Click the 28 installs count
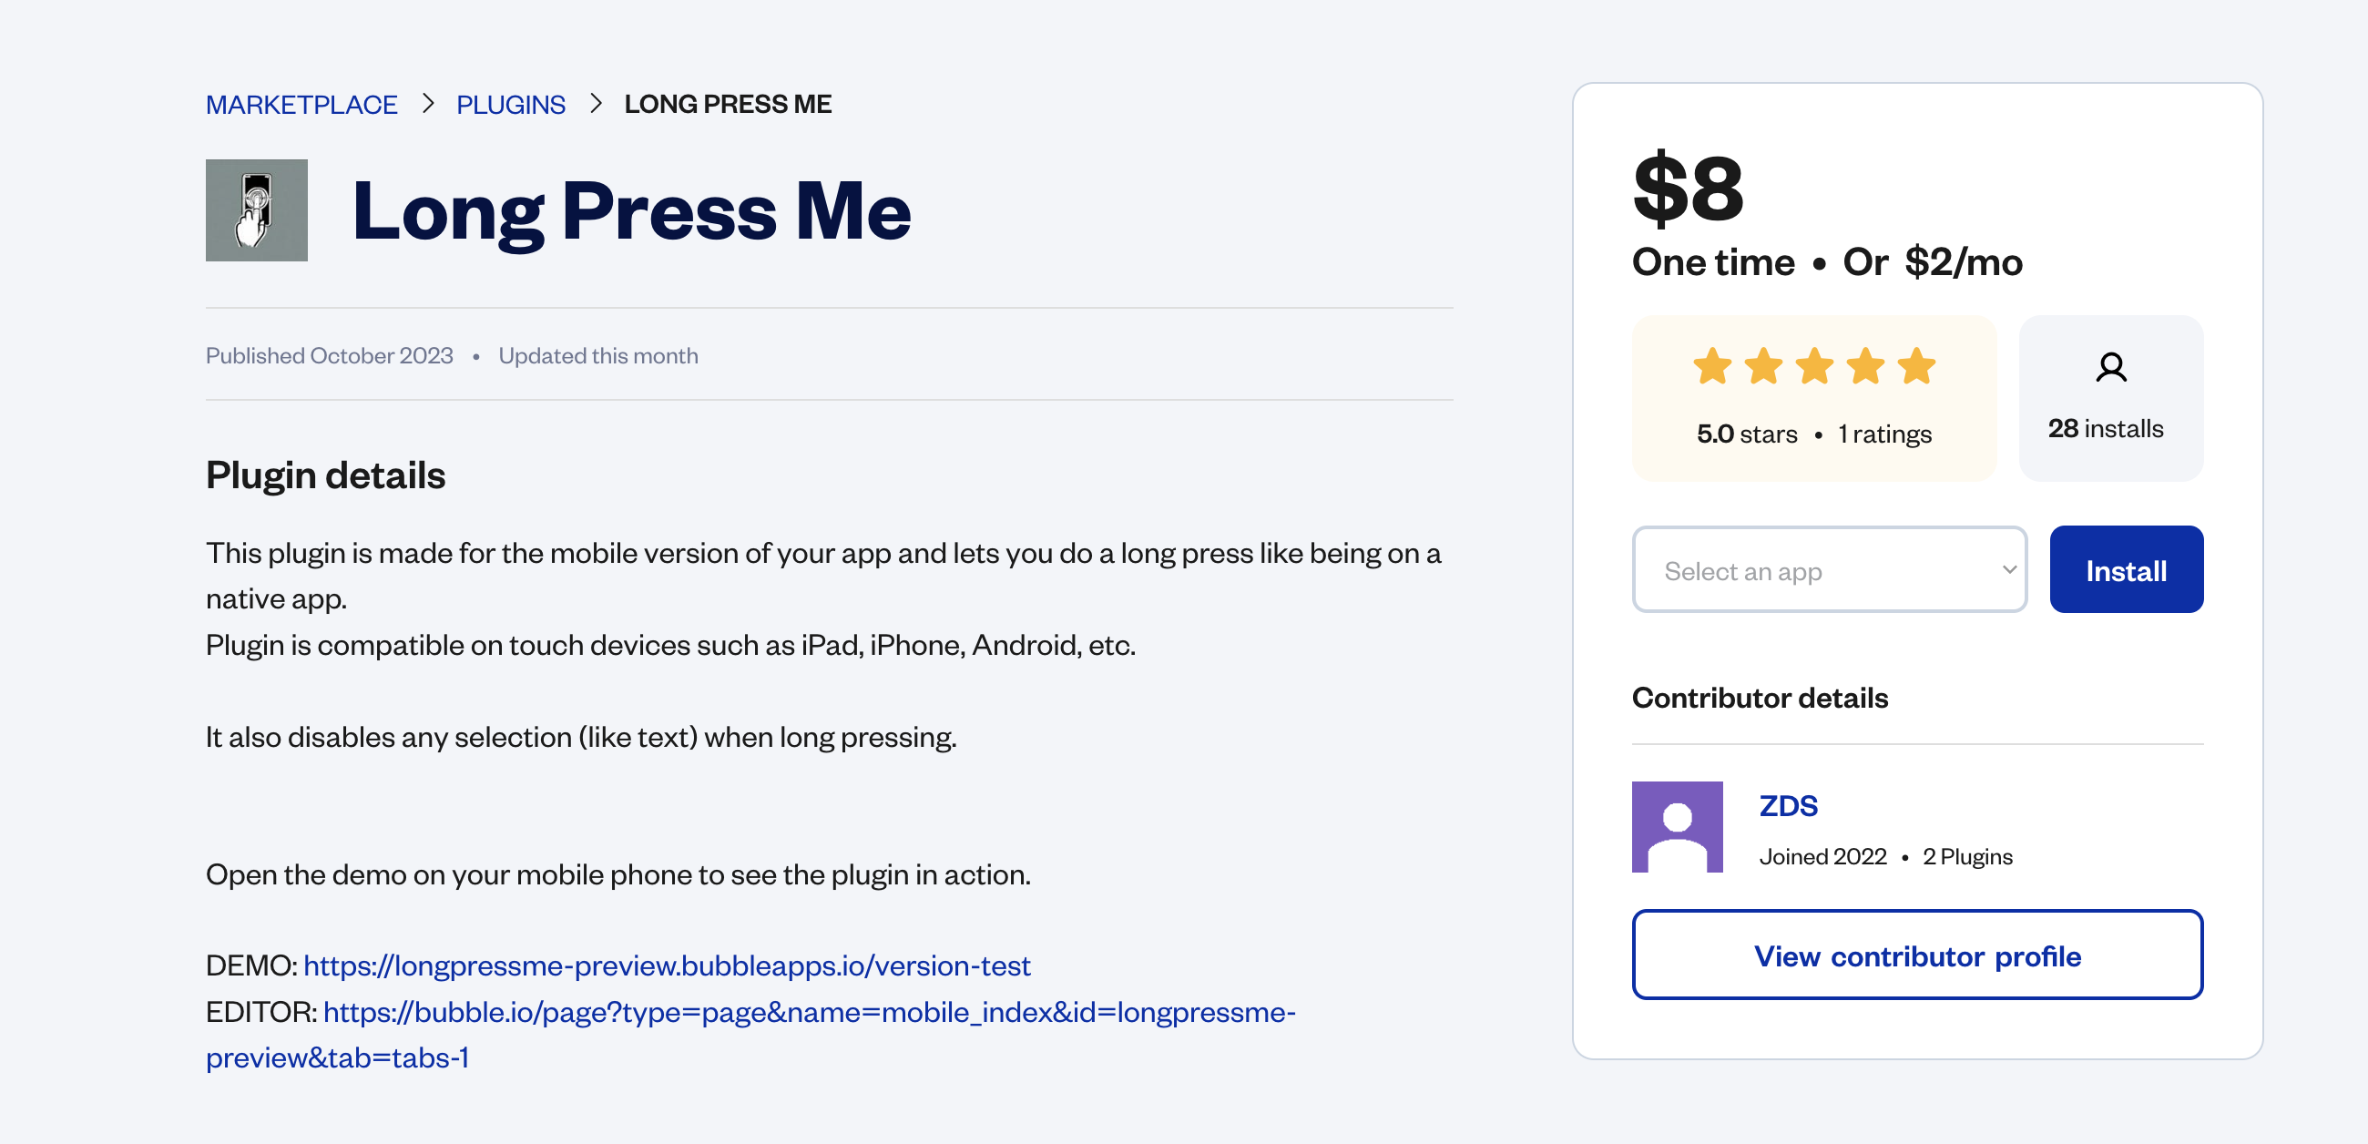Viewport: 2368px width, 1144px height. coord(2105,428)
